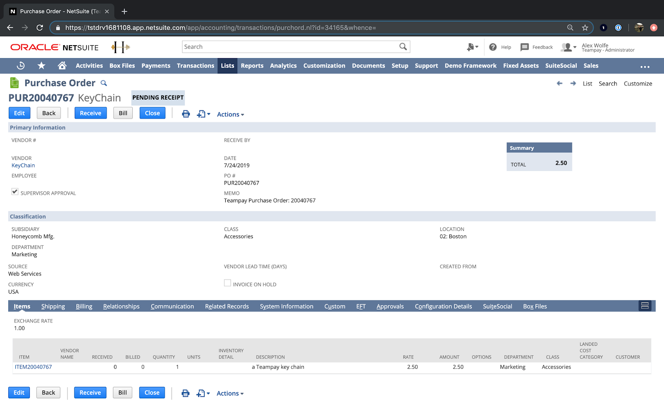Open the top Create New dropdown icon
The height and width of the screenshot is (415, 664).
(x=203, y=114)
